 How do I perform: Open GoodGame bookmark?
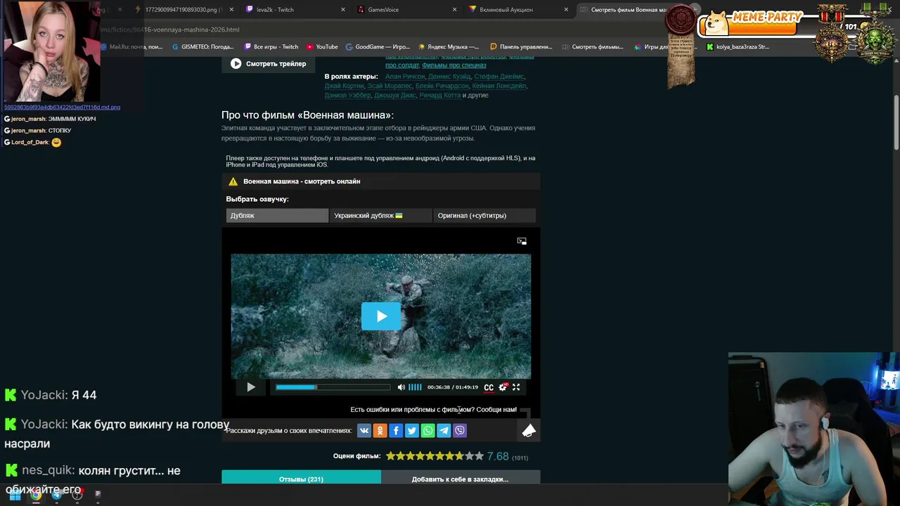click(x=378, y=47)
